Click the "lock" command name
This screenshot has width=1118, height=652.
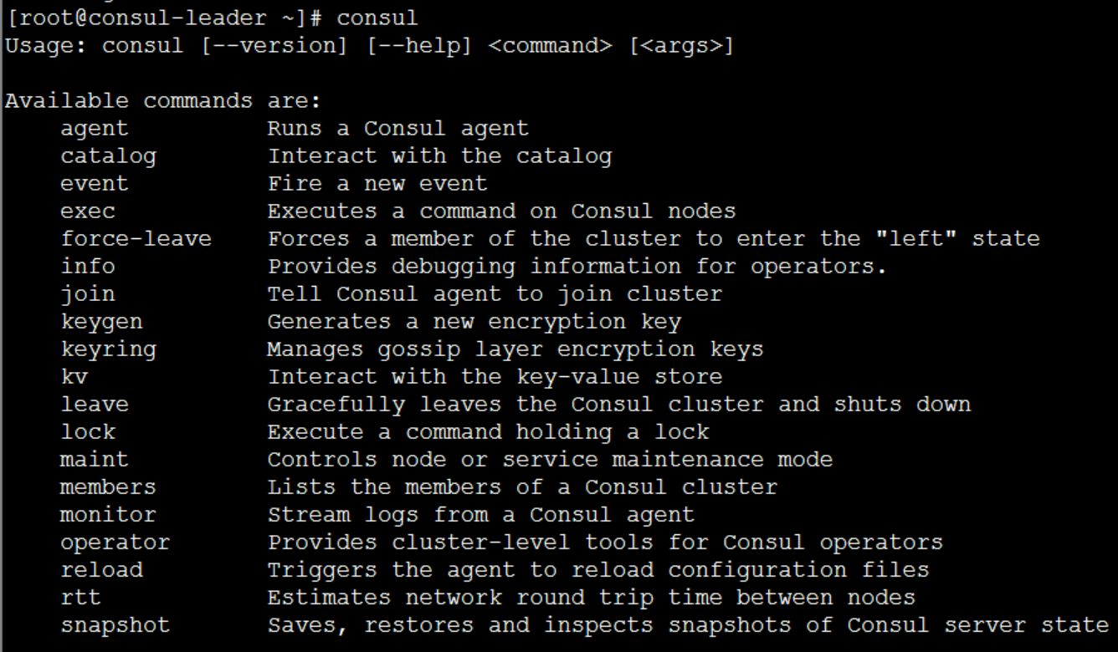88,432
